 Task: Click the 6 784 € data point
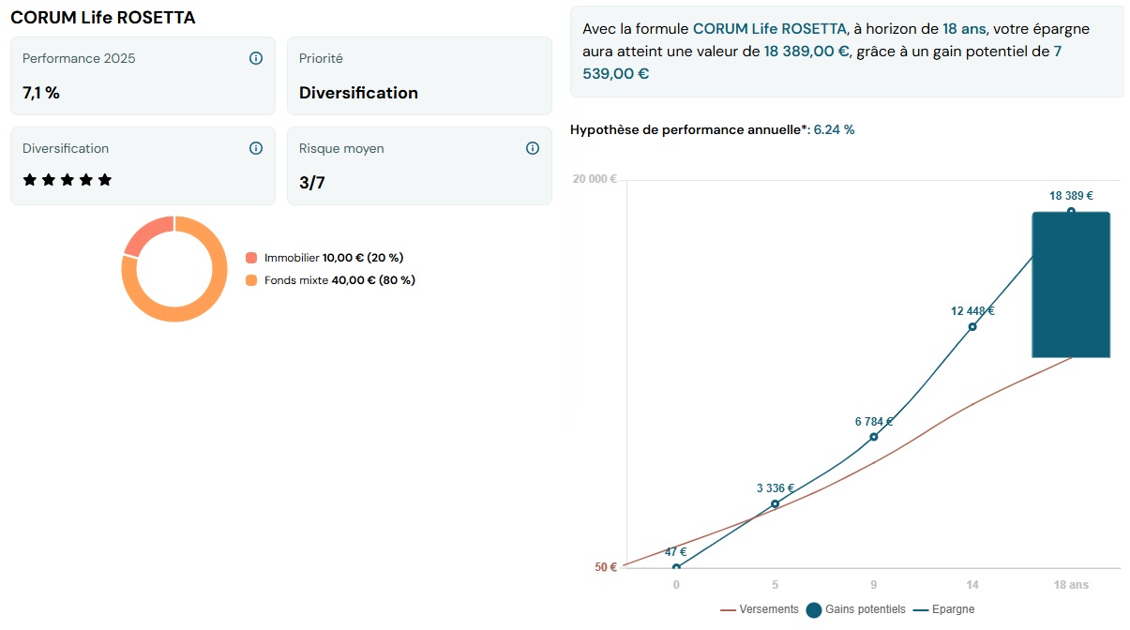point(874,437)
